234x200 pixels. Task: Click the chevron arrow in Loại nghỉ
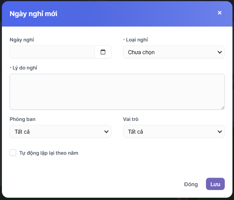pos(220,52)
